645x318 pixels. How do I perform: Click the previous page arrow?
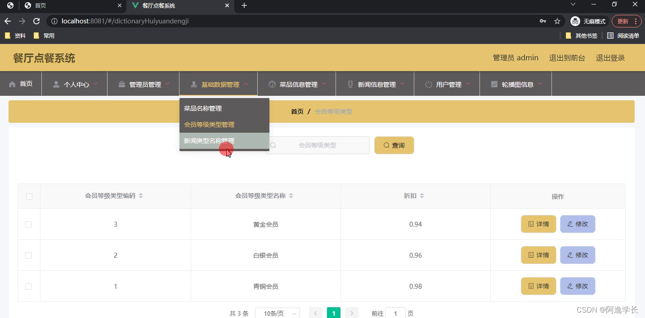[x=316, y=313]
